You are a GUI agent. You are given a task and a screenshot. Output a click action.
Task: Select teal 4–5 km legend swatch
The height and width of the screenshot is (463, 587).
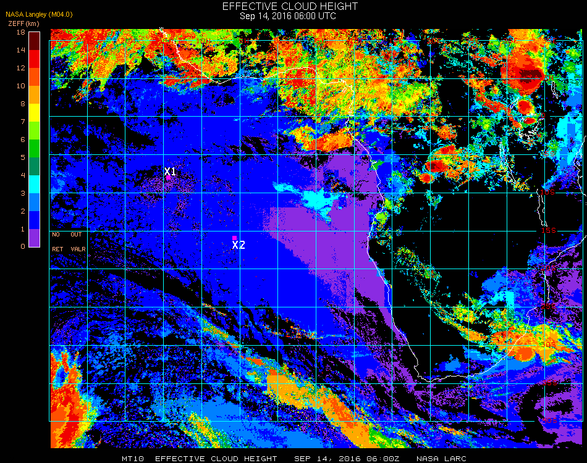click(34, 167)
